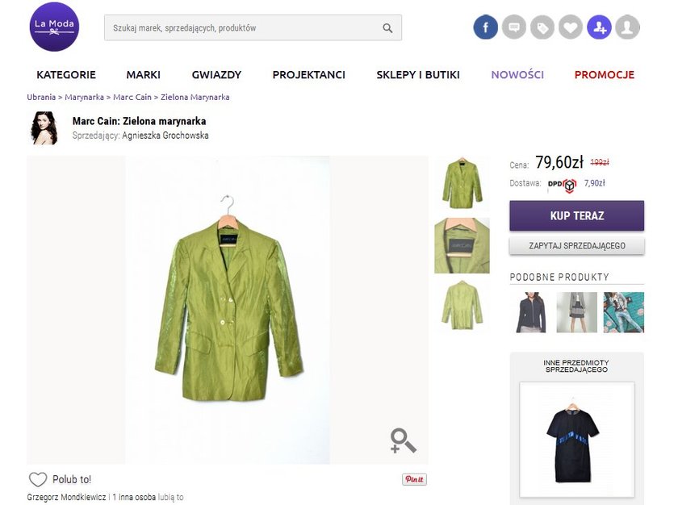Click the add friend icon
The height and width of the screenshot is (505, 678).
point(599,27)
